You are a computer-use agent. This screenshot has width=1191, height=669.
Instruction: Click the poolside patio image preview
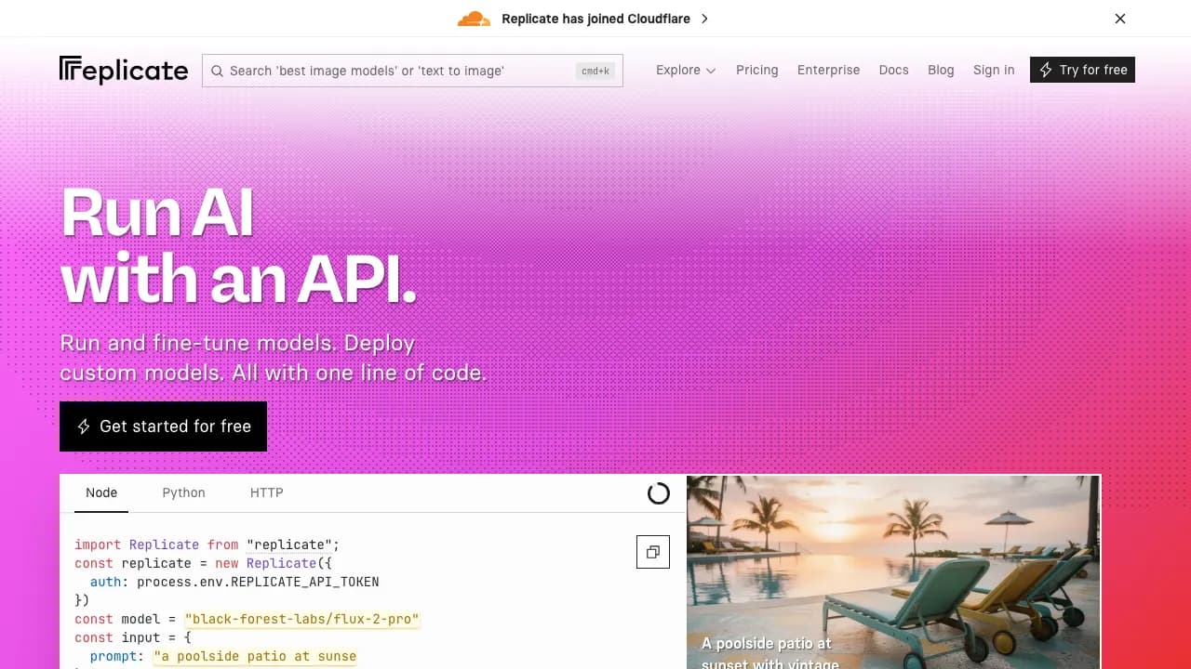point(893,571)
